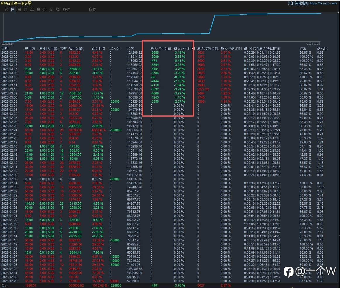The height and width of the screenshot is (288, 340).
Task: Click the 日期 column header
Action: pyautogui.click(x=5, y=48)
